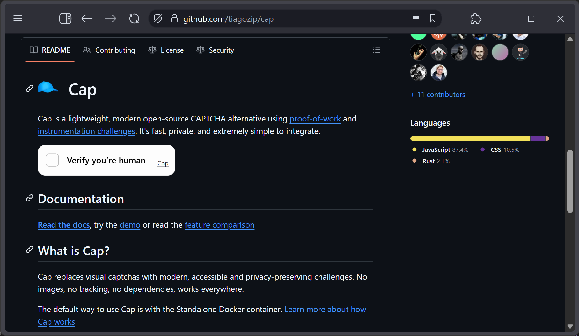Switch to the License tab
579x336 pixels.
coord(166,50)
